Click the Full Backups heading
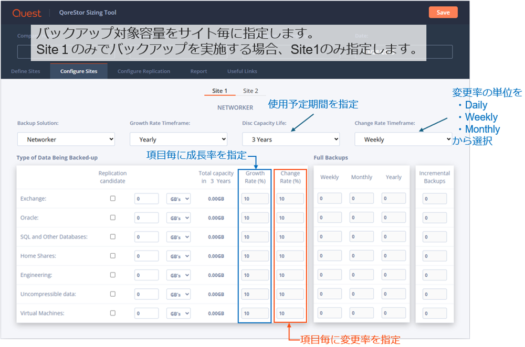 pos(330,157)
